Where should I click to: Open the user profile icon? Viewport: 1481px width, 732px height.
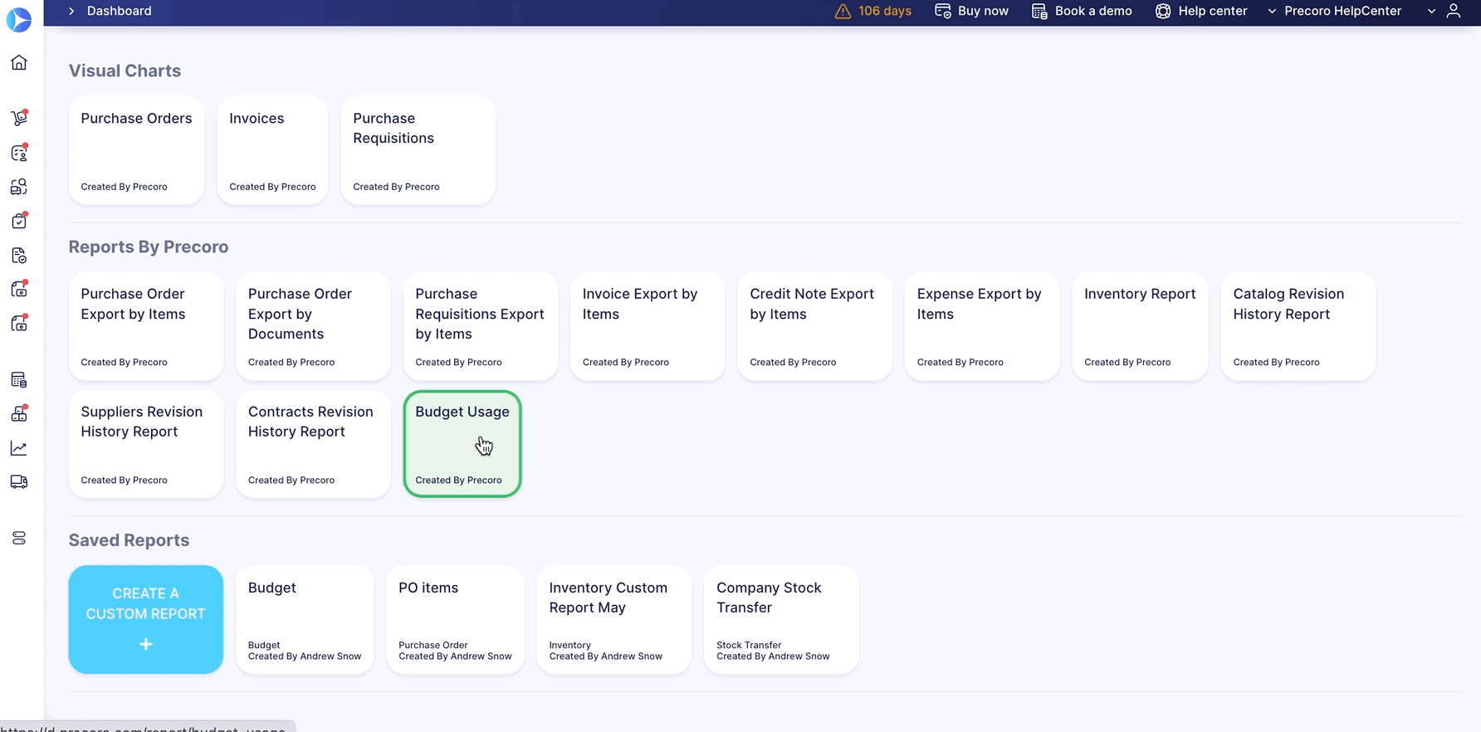(x=1454, y=11)
